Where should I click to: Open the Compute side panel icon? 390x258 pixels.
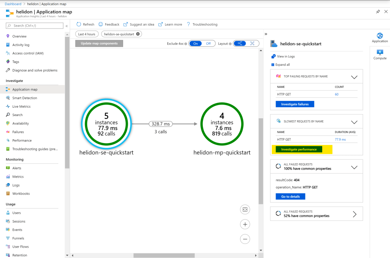(380, 54)
